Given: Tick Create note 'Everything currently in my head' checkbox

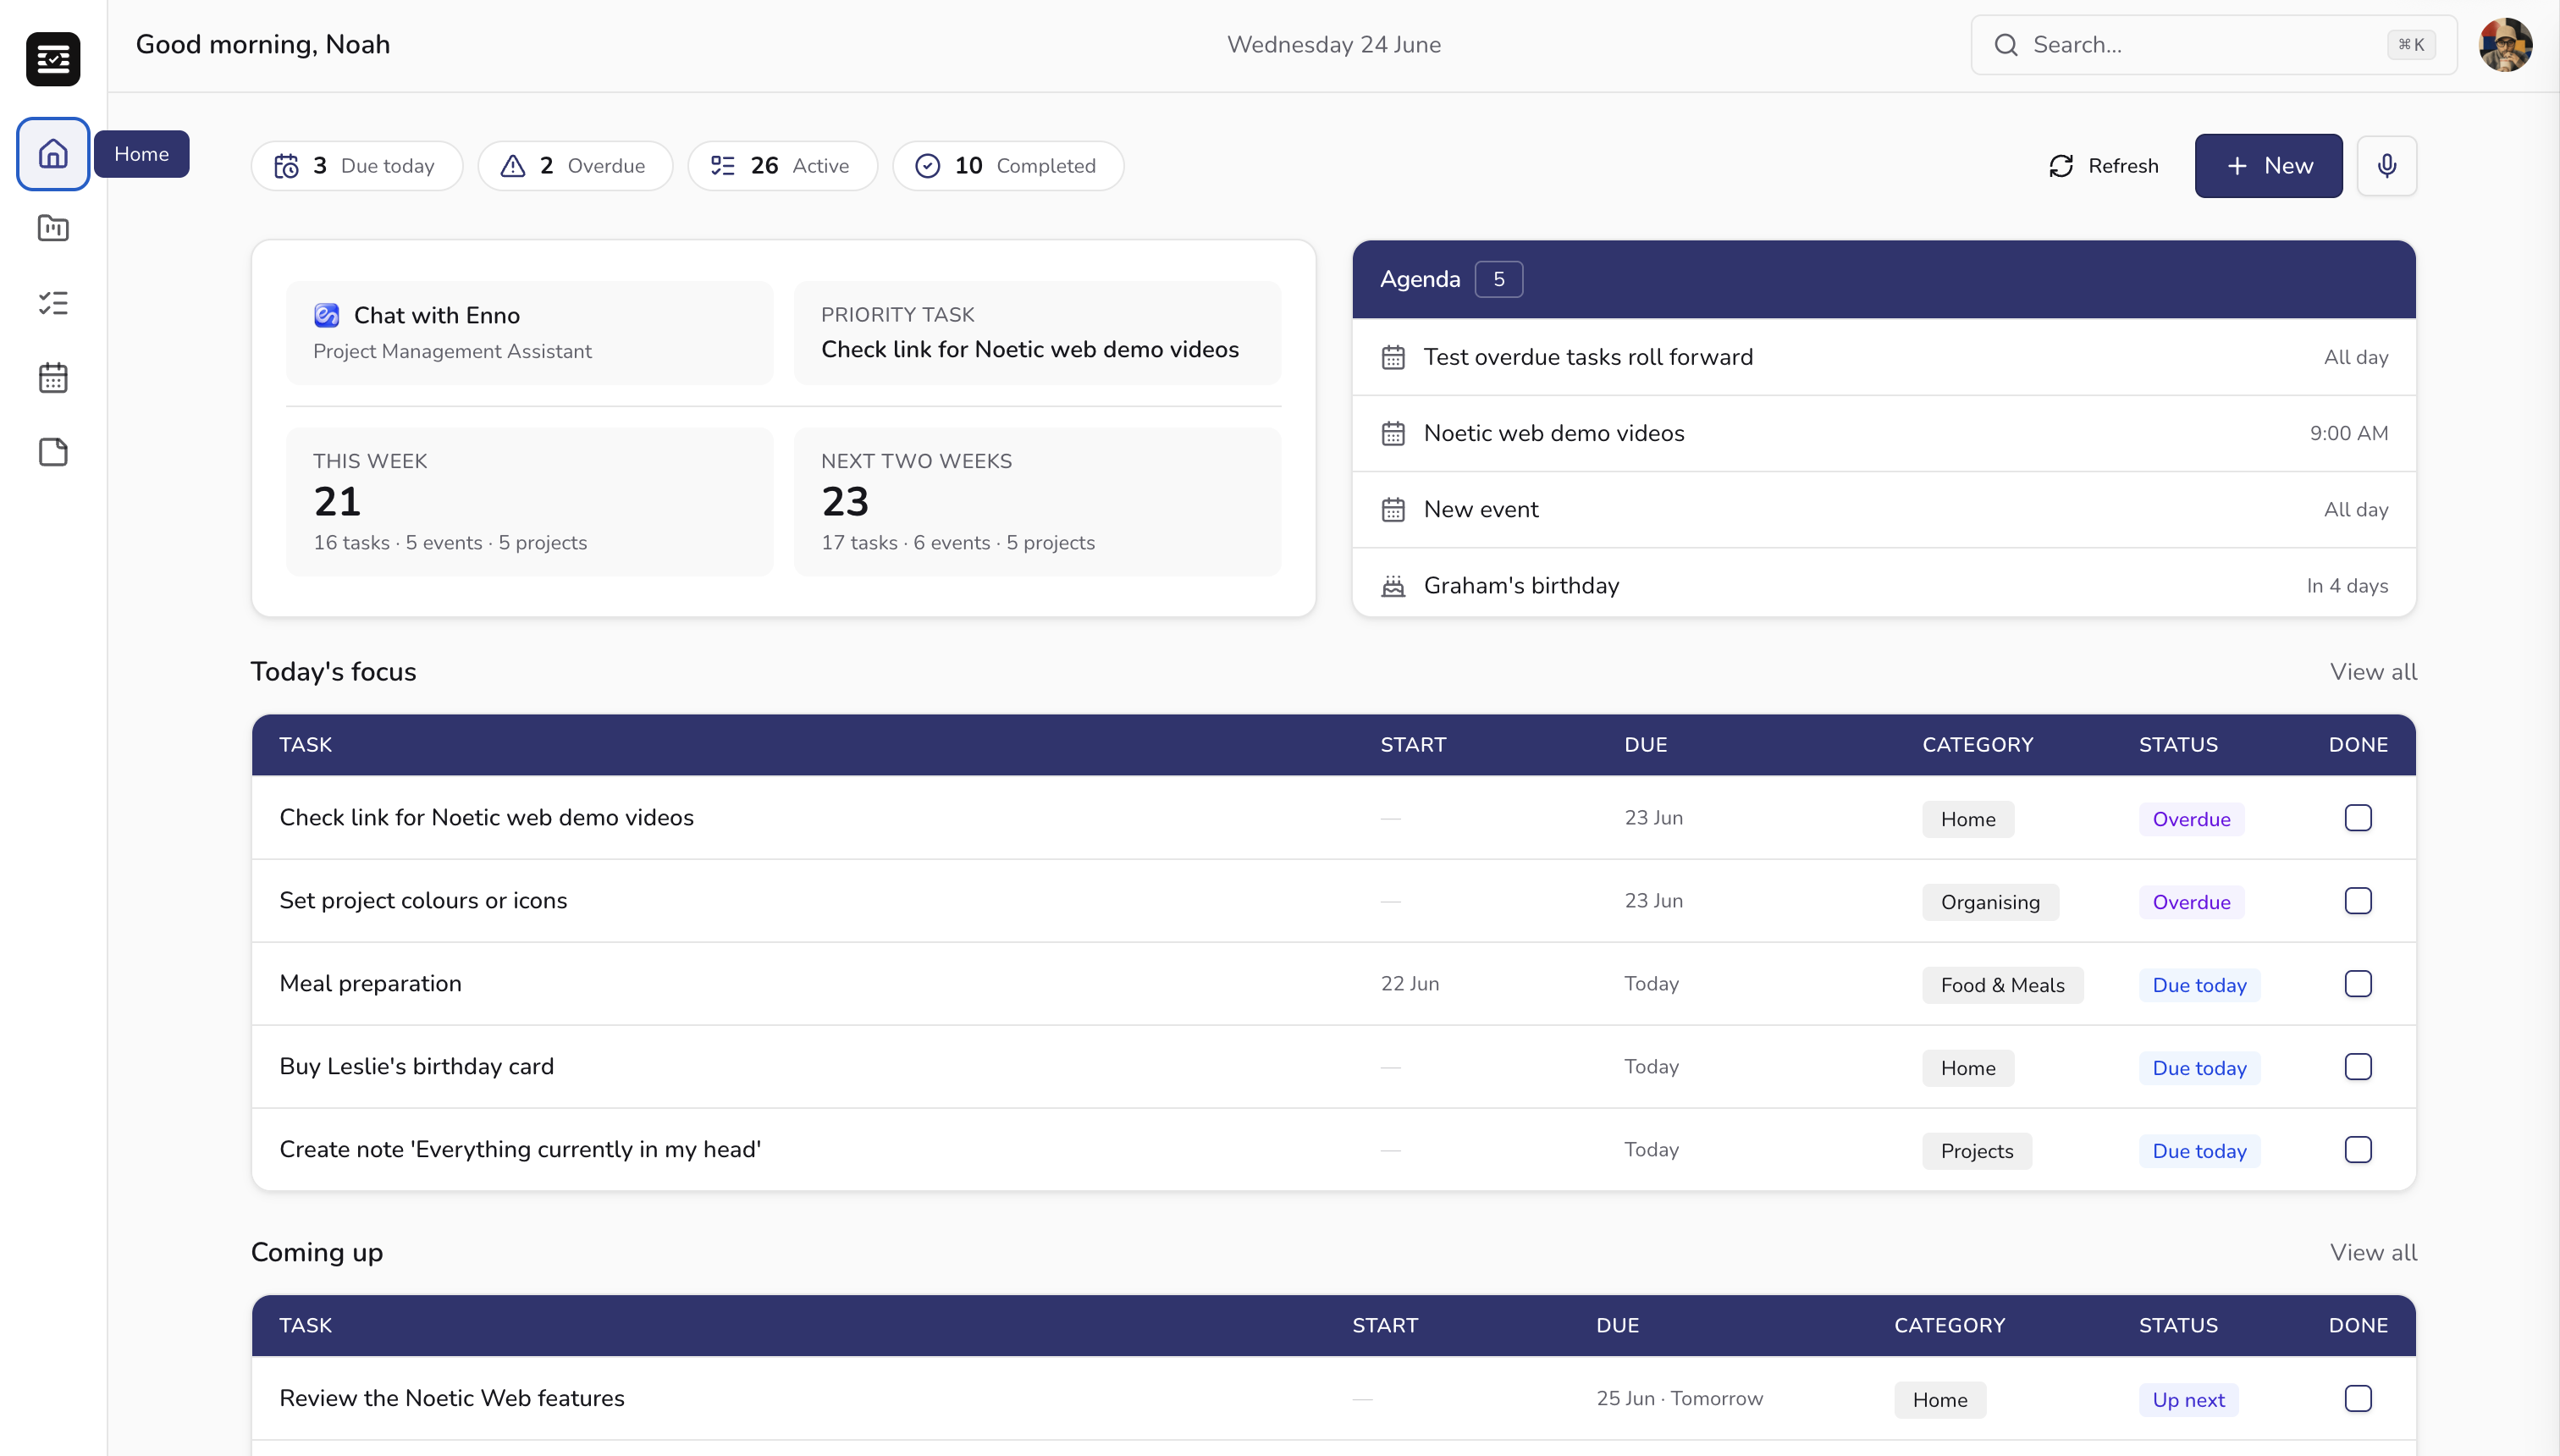Looking at the screenshot, I should (x=2357, y=1150).
